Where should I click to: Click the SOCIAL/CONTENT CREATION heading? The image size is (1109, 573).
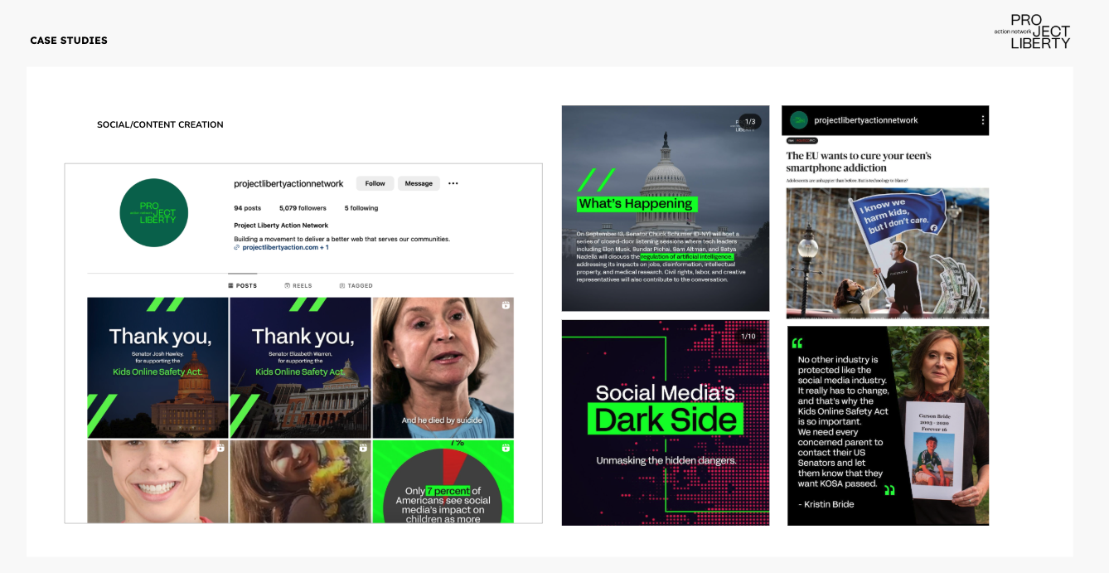(x=160, y=124)
